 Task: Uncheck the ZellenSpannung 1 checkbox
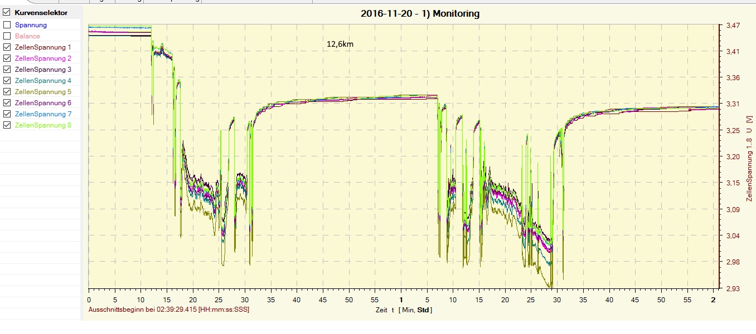(7, 47)
